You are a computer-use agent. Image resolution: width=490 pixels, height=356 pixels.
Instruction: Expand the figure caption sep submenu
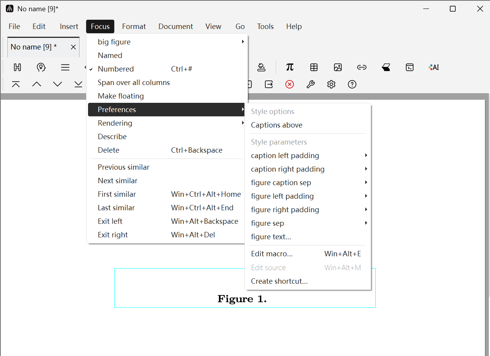pyautogui.click(x=281, y=183)
